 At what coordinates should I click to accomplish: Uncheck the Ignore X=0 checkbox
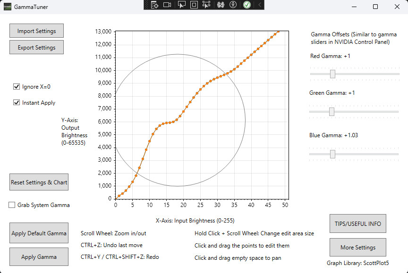tap(17, 86)
